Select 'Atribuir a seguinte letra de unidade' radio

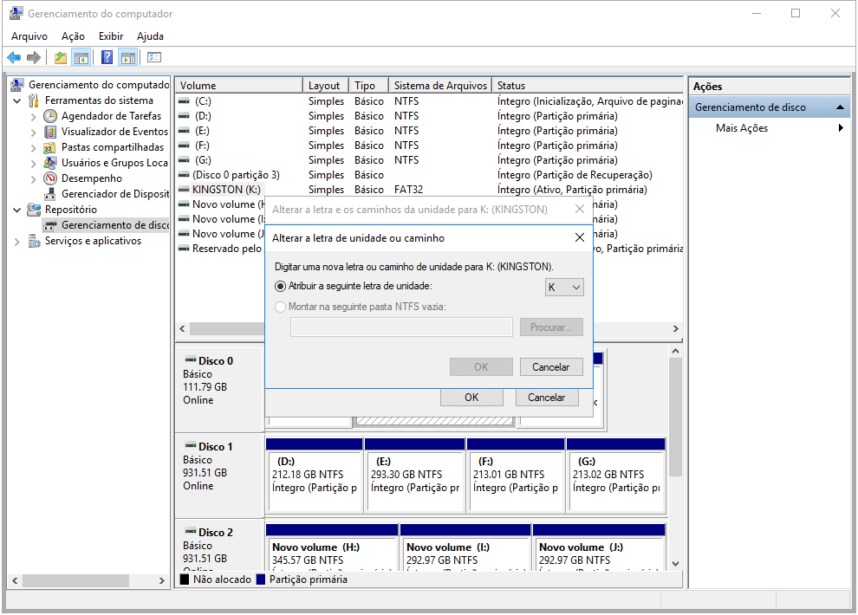point(280,286)
